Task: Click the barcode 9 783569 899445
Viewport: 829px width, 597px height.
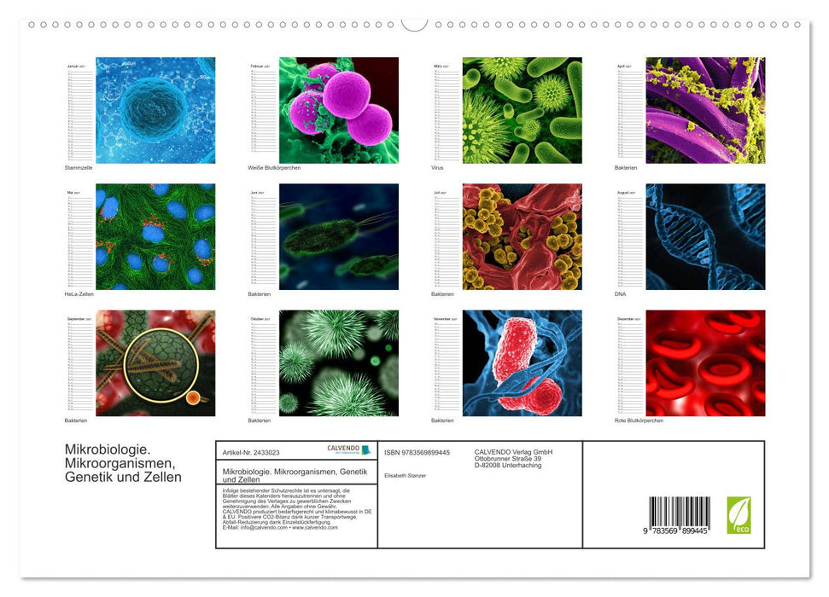Action: [x=677, y=516]
